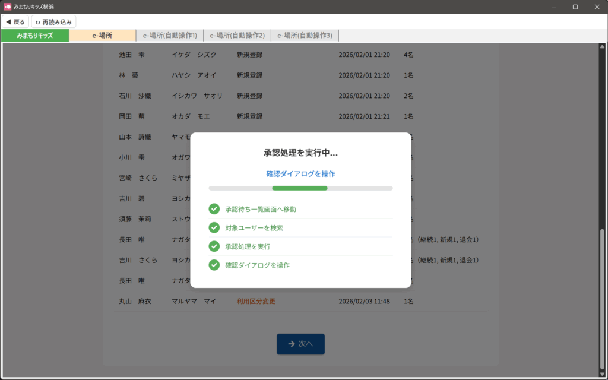Open the e-場所(自動操作2) tab

click(237, 36)
